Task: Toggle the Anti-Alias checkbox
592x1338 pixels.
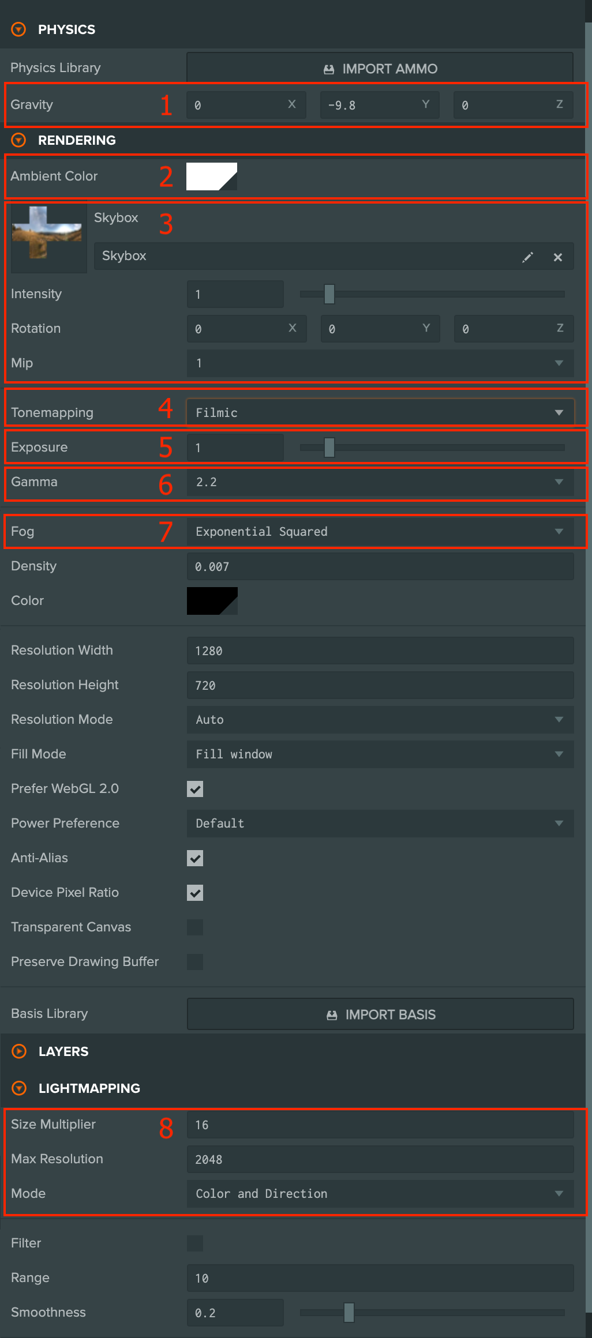Action: coord(195,858)
